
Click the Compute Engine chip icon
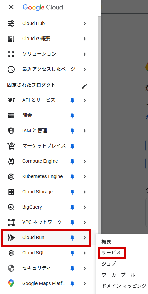click(x=11, y=161)
